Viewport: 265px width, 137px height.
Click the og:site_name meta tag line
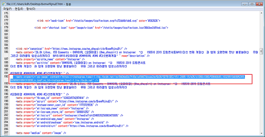(x=50, y=59)
